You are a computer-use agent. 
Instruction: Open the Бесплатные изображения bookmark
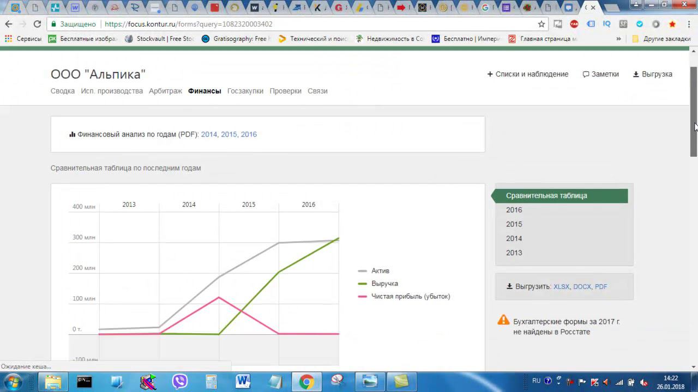point(82,39)
